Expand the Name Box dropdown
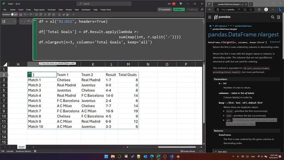The image size is (284, 160). pos(15,21)
